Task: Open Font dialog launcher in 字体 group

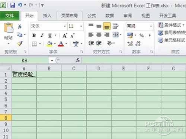Action: pos(82,52)
